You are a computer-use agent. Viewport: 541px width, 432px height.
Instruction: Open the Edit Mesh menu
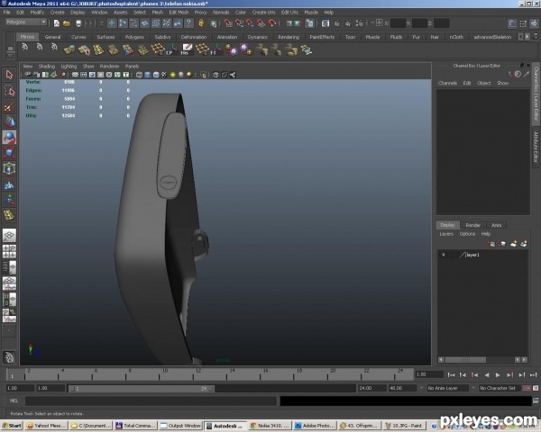179,13
